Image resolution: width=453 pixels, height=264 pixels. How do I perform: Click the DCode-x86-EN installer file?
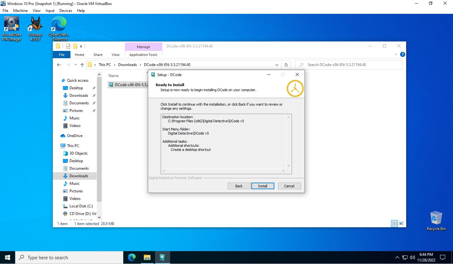(x=128, y=85)
